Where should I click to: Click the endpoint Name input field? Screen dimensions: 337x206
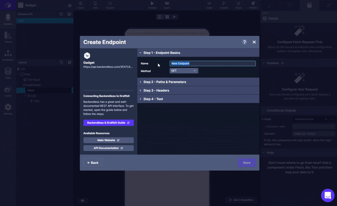(212, 64)
